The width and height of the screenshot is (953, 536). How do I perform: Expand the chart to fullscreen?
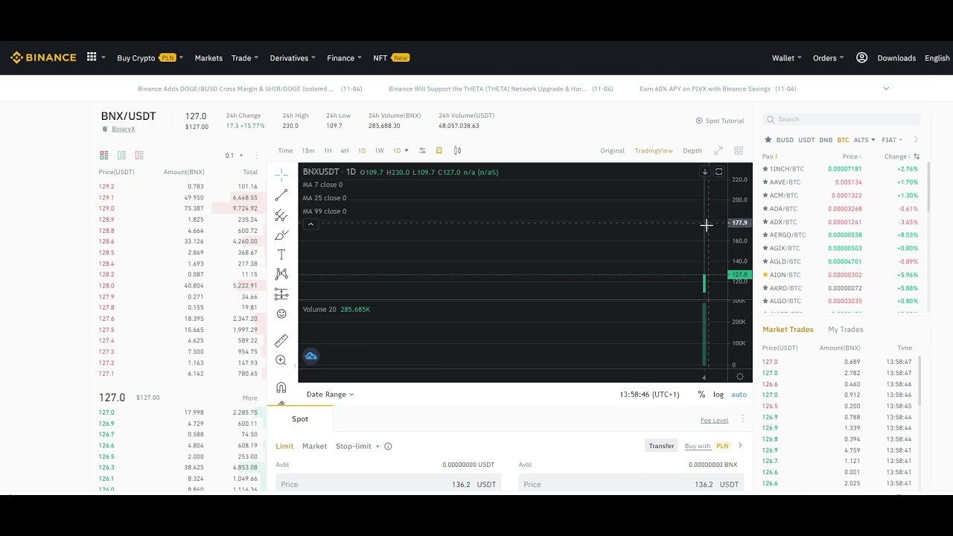click(x=718, y=150)
